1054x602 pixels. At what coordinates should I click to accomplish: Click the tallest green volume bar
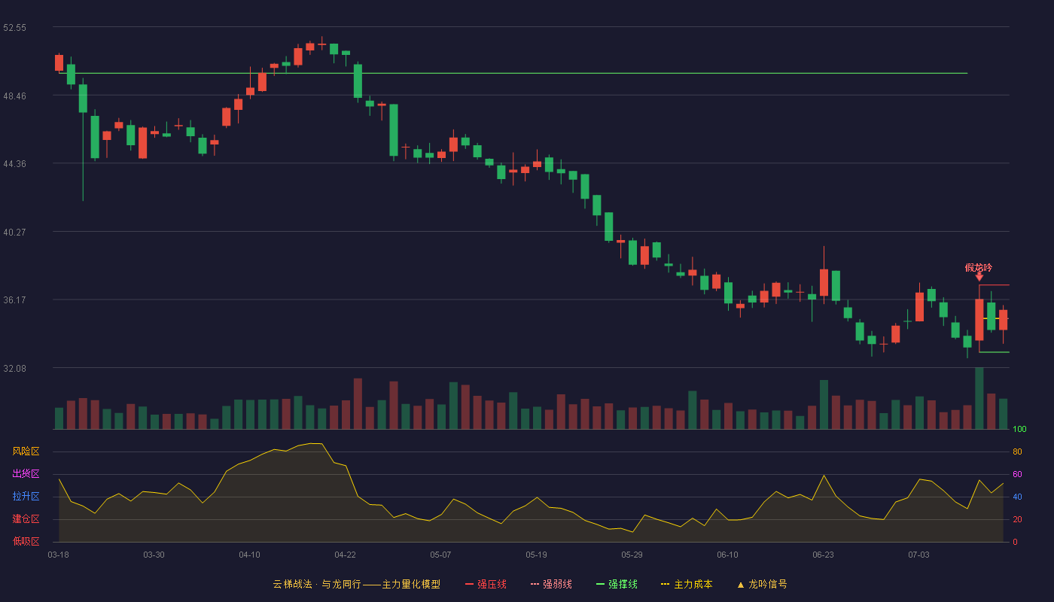click(979, 398)
